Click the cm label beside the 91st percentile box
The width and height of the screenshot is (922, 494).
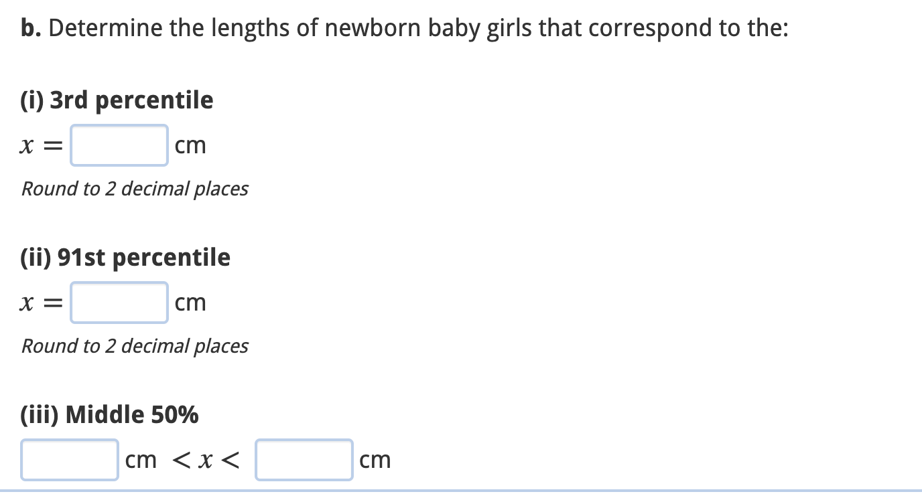(x=190, y=302)
